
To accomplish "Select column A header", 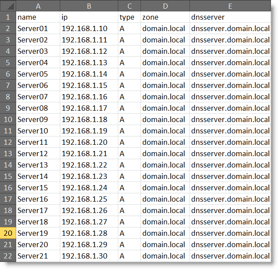I will (x=38, y=6).
